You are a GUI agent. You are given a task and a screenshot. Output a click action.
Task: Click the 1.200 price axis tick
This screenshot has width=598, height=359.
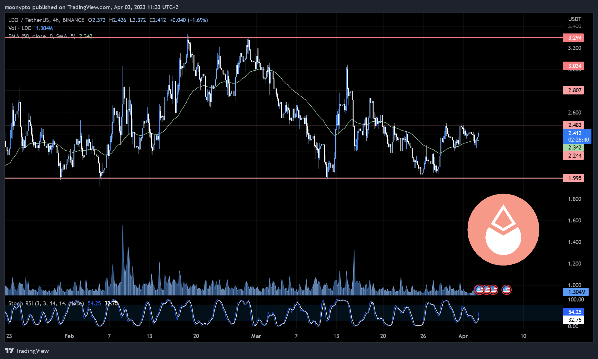click(x=575, y=264)
